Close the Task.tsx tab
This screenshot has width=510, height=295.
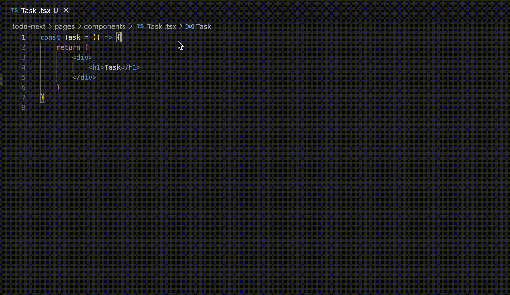coord(66,10)
